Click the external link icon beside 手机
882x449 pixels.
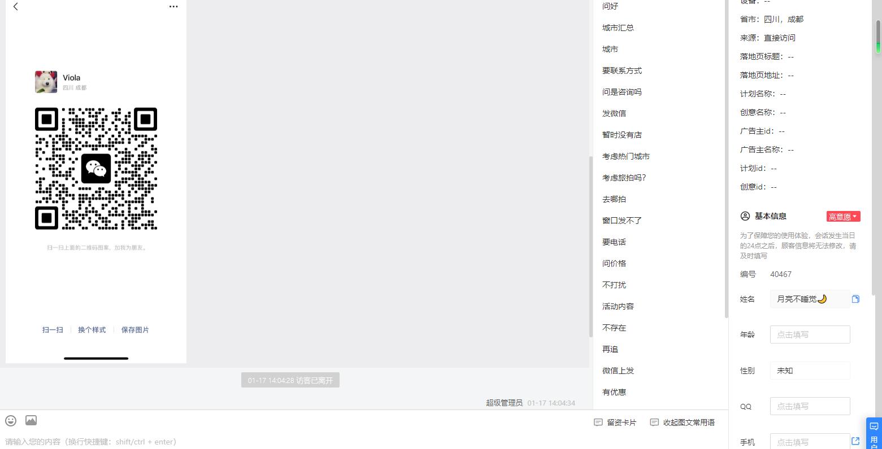855,441
